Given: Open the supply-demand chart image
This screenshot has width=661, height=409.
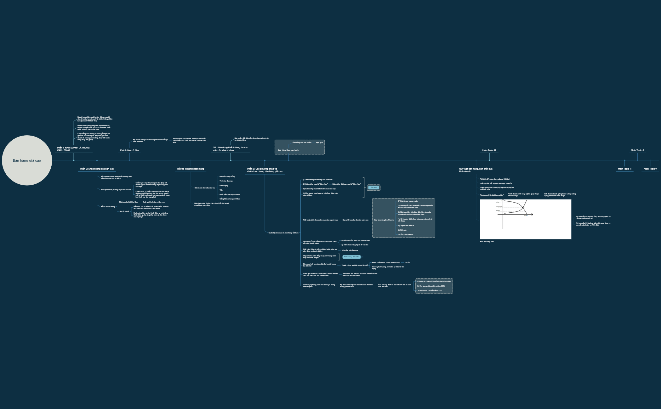Looking at the screenshot, I should tap(525, 219).
